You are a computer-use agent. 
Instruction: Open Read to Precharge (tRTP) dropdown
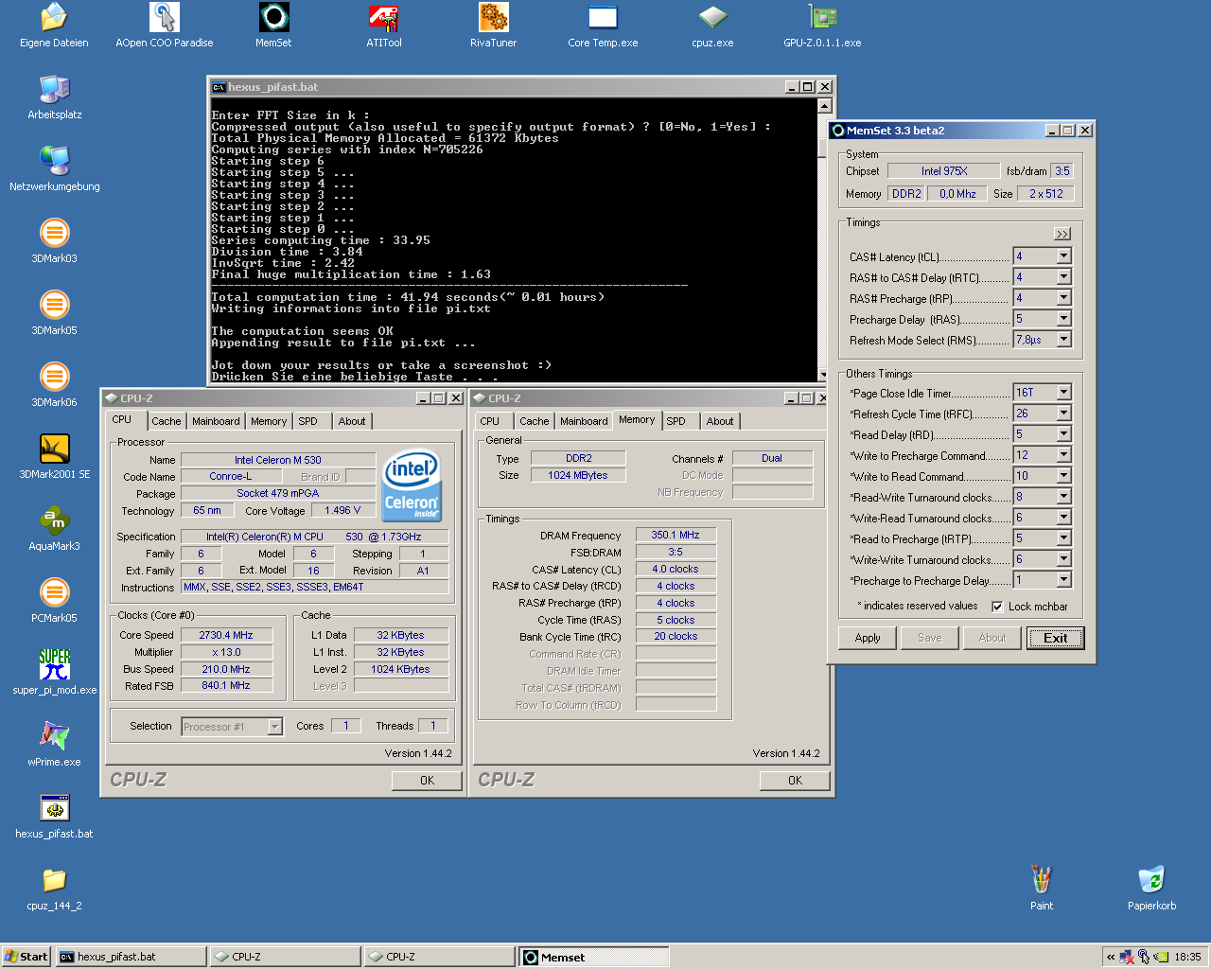pyautogui.click(x=1064, y=538)
